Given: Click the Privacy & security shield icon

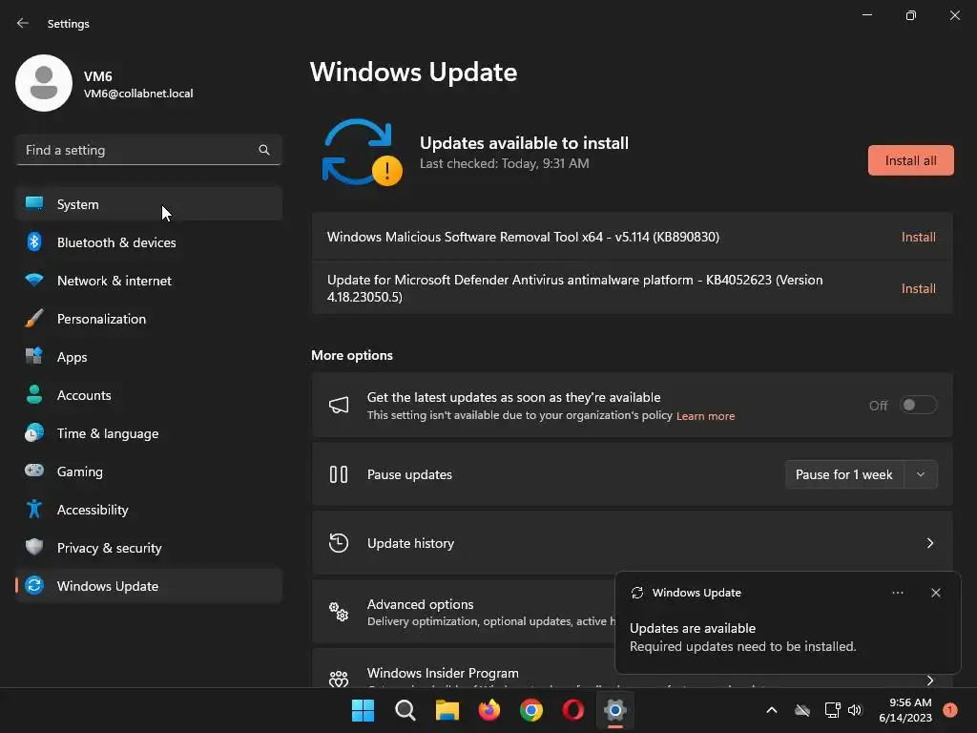Looking at the screenshot, I should point(34,547).
